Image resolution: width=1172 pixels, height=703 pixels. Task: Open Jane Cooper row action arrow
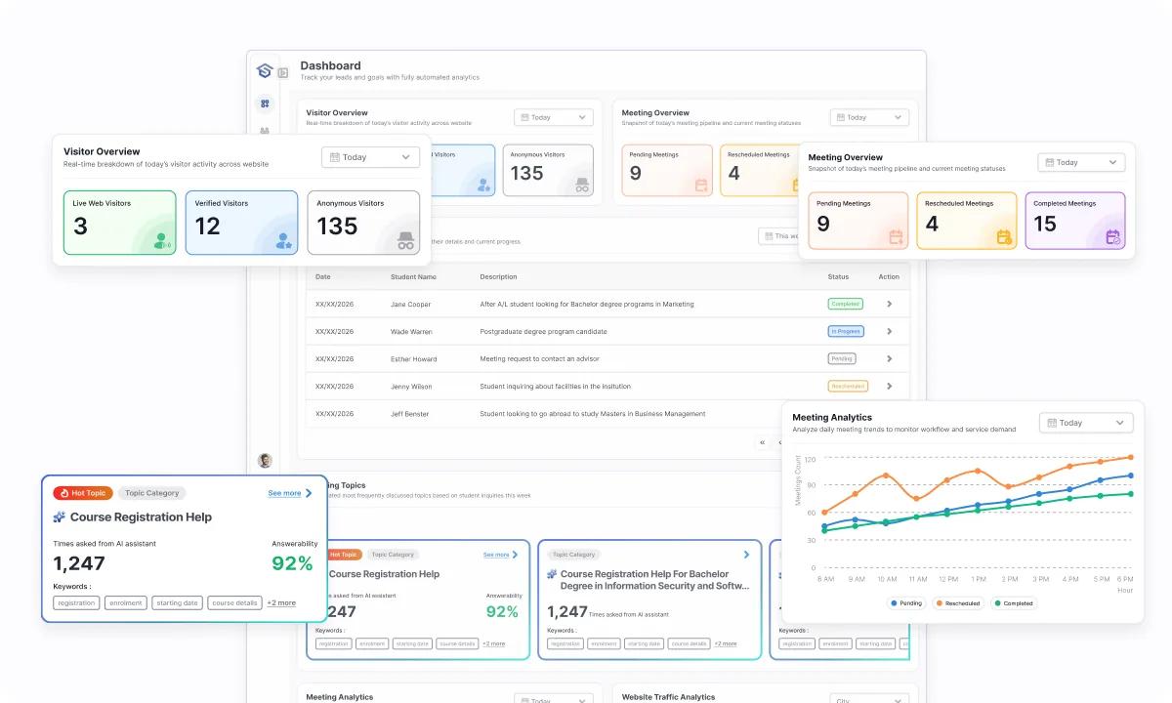(x=889, y=304)
